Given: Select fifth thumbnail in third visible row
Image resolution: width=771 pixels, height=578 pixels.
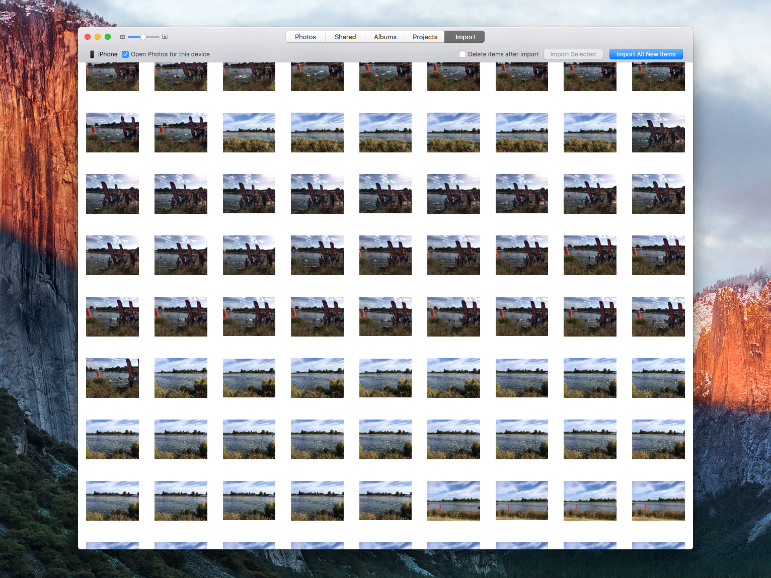Looking at the screenshot, I should pos(386,194).
